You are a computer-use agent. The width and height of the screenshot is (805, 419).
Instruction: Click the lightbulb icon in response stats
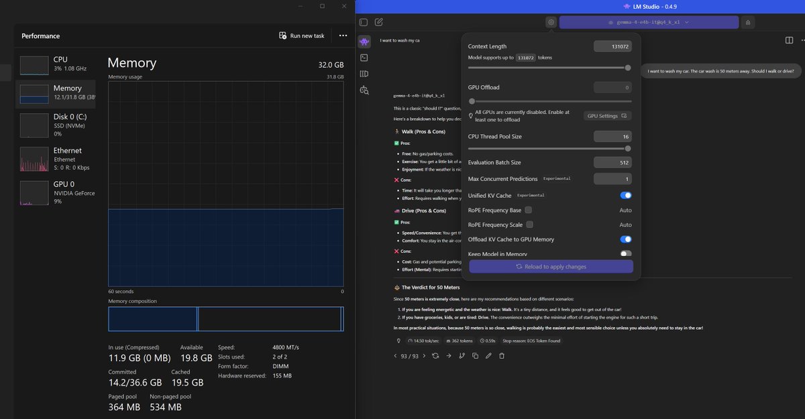pyautogui.click(x=399, y=341)
